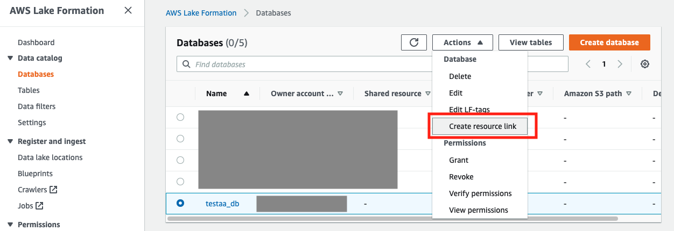The image size is (674, 231).
Task: Select the first database row radio
Action: (x=180, y=117)
